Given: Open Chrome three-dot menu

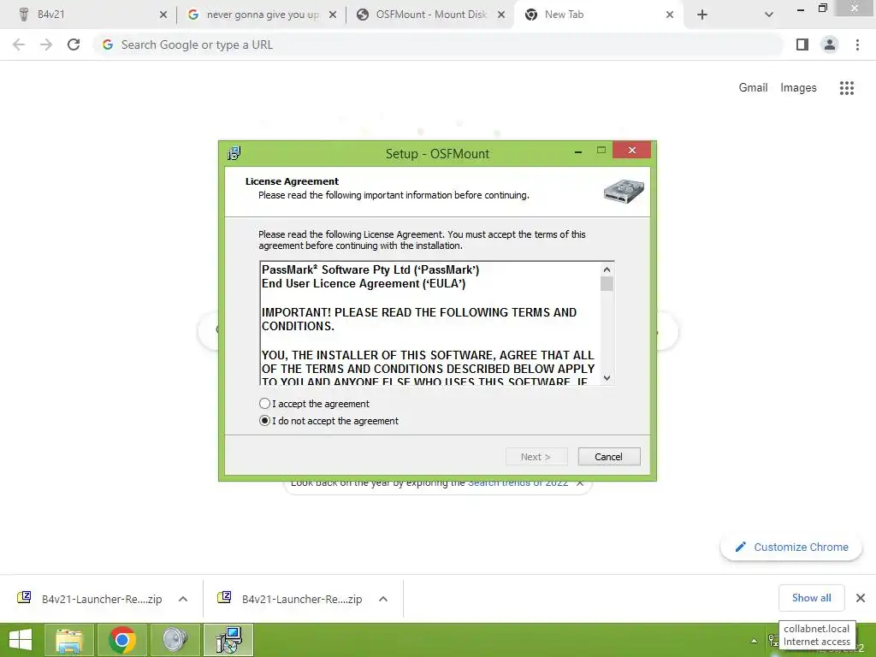Looking at the screenshot, I should pos(857,44).
